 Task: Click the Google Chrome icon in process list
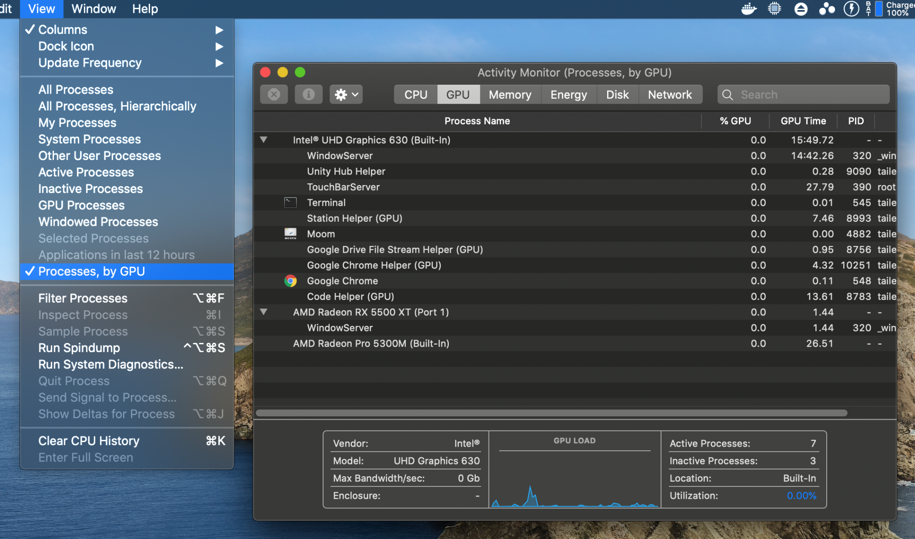pyautogui.click(x=291, y=281)
